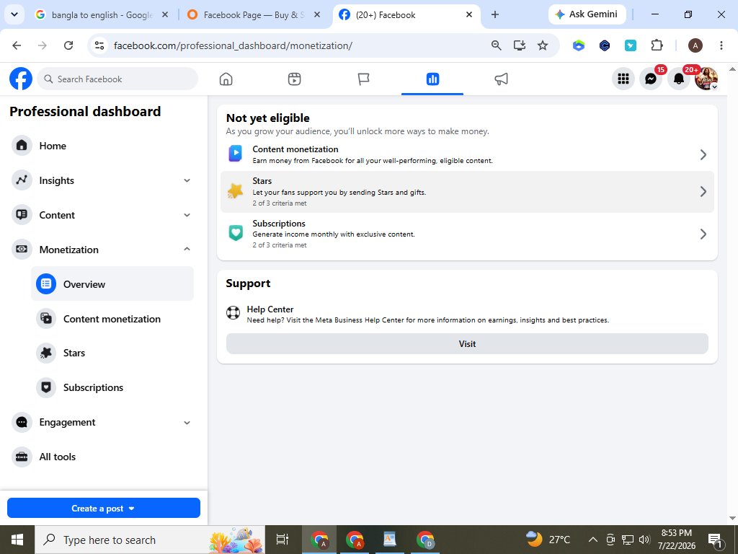Open the account profile picture menu
The image size is (738, 554).
pos(706,79)
